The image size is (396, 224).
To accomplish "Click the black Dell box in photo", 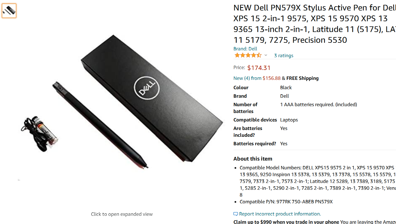I will pyautogui.click(x=152, y=99).
